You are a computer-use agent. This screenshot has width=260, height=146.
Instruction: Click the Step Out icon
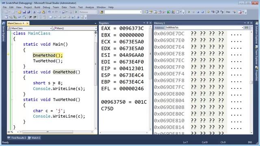click(x=222, y=12)
